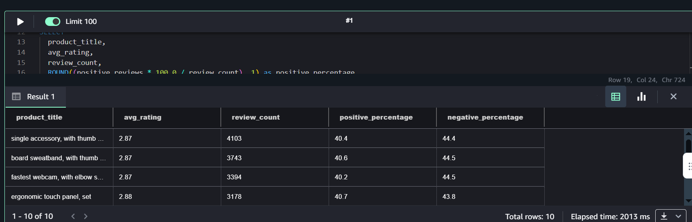Image resolution: width=692 pixels, height=222 pixels.
Task: Click the results scrollbar up arrow
Action: 688,133
